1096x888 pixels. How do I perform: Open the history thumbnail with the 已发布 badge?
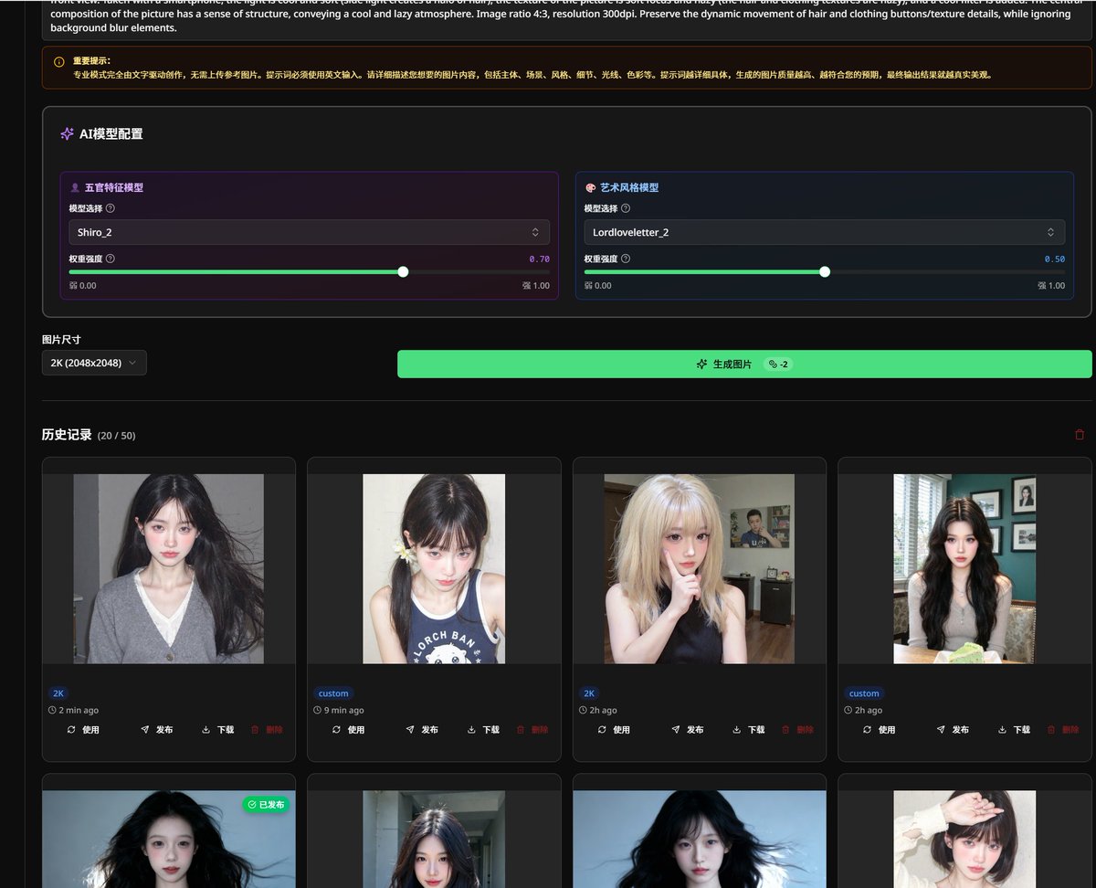click(169, 839)
